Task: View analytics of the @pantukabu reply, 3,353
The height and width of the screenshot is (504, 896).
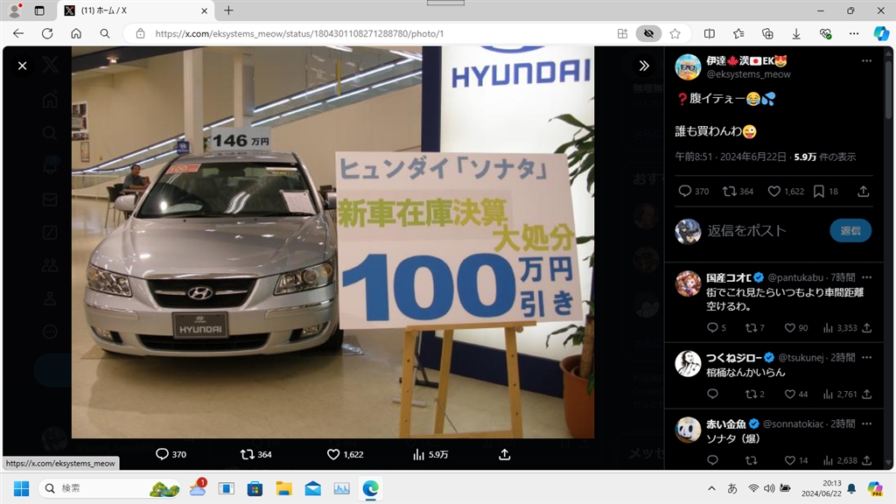Action: (x=839, y=328)
